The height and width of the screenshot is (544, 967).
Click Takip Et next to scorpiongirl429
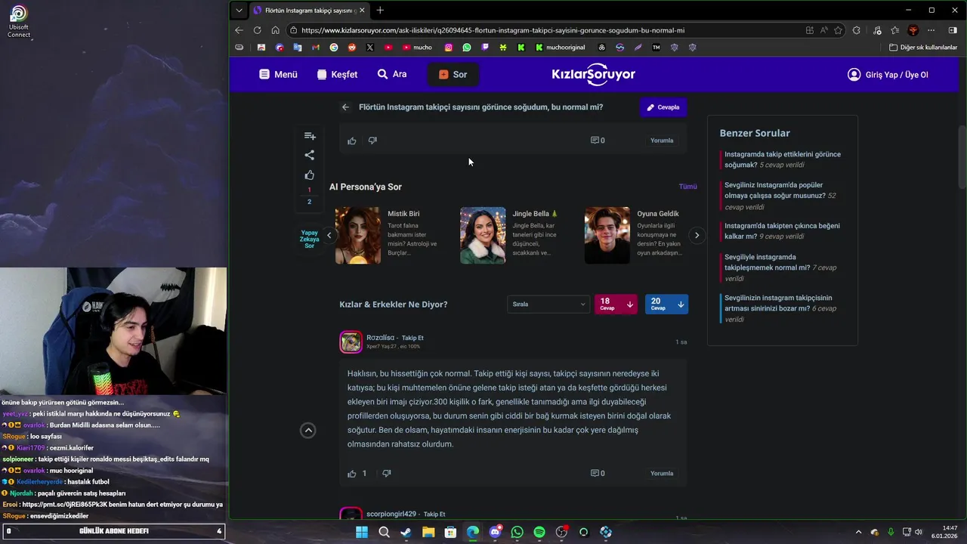[434, 515]
